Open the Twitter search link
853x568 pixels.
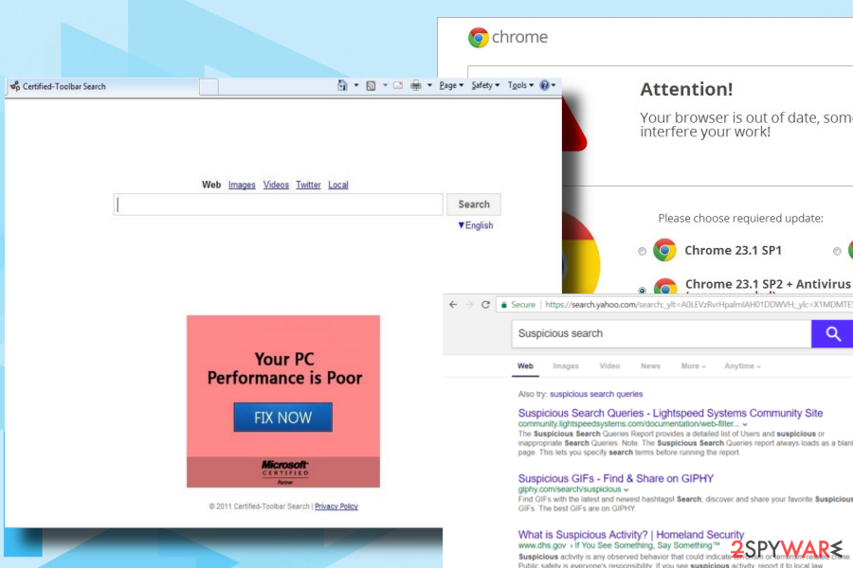(x=308, y=185)
